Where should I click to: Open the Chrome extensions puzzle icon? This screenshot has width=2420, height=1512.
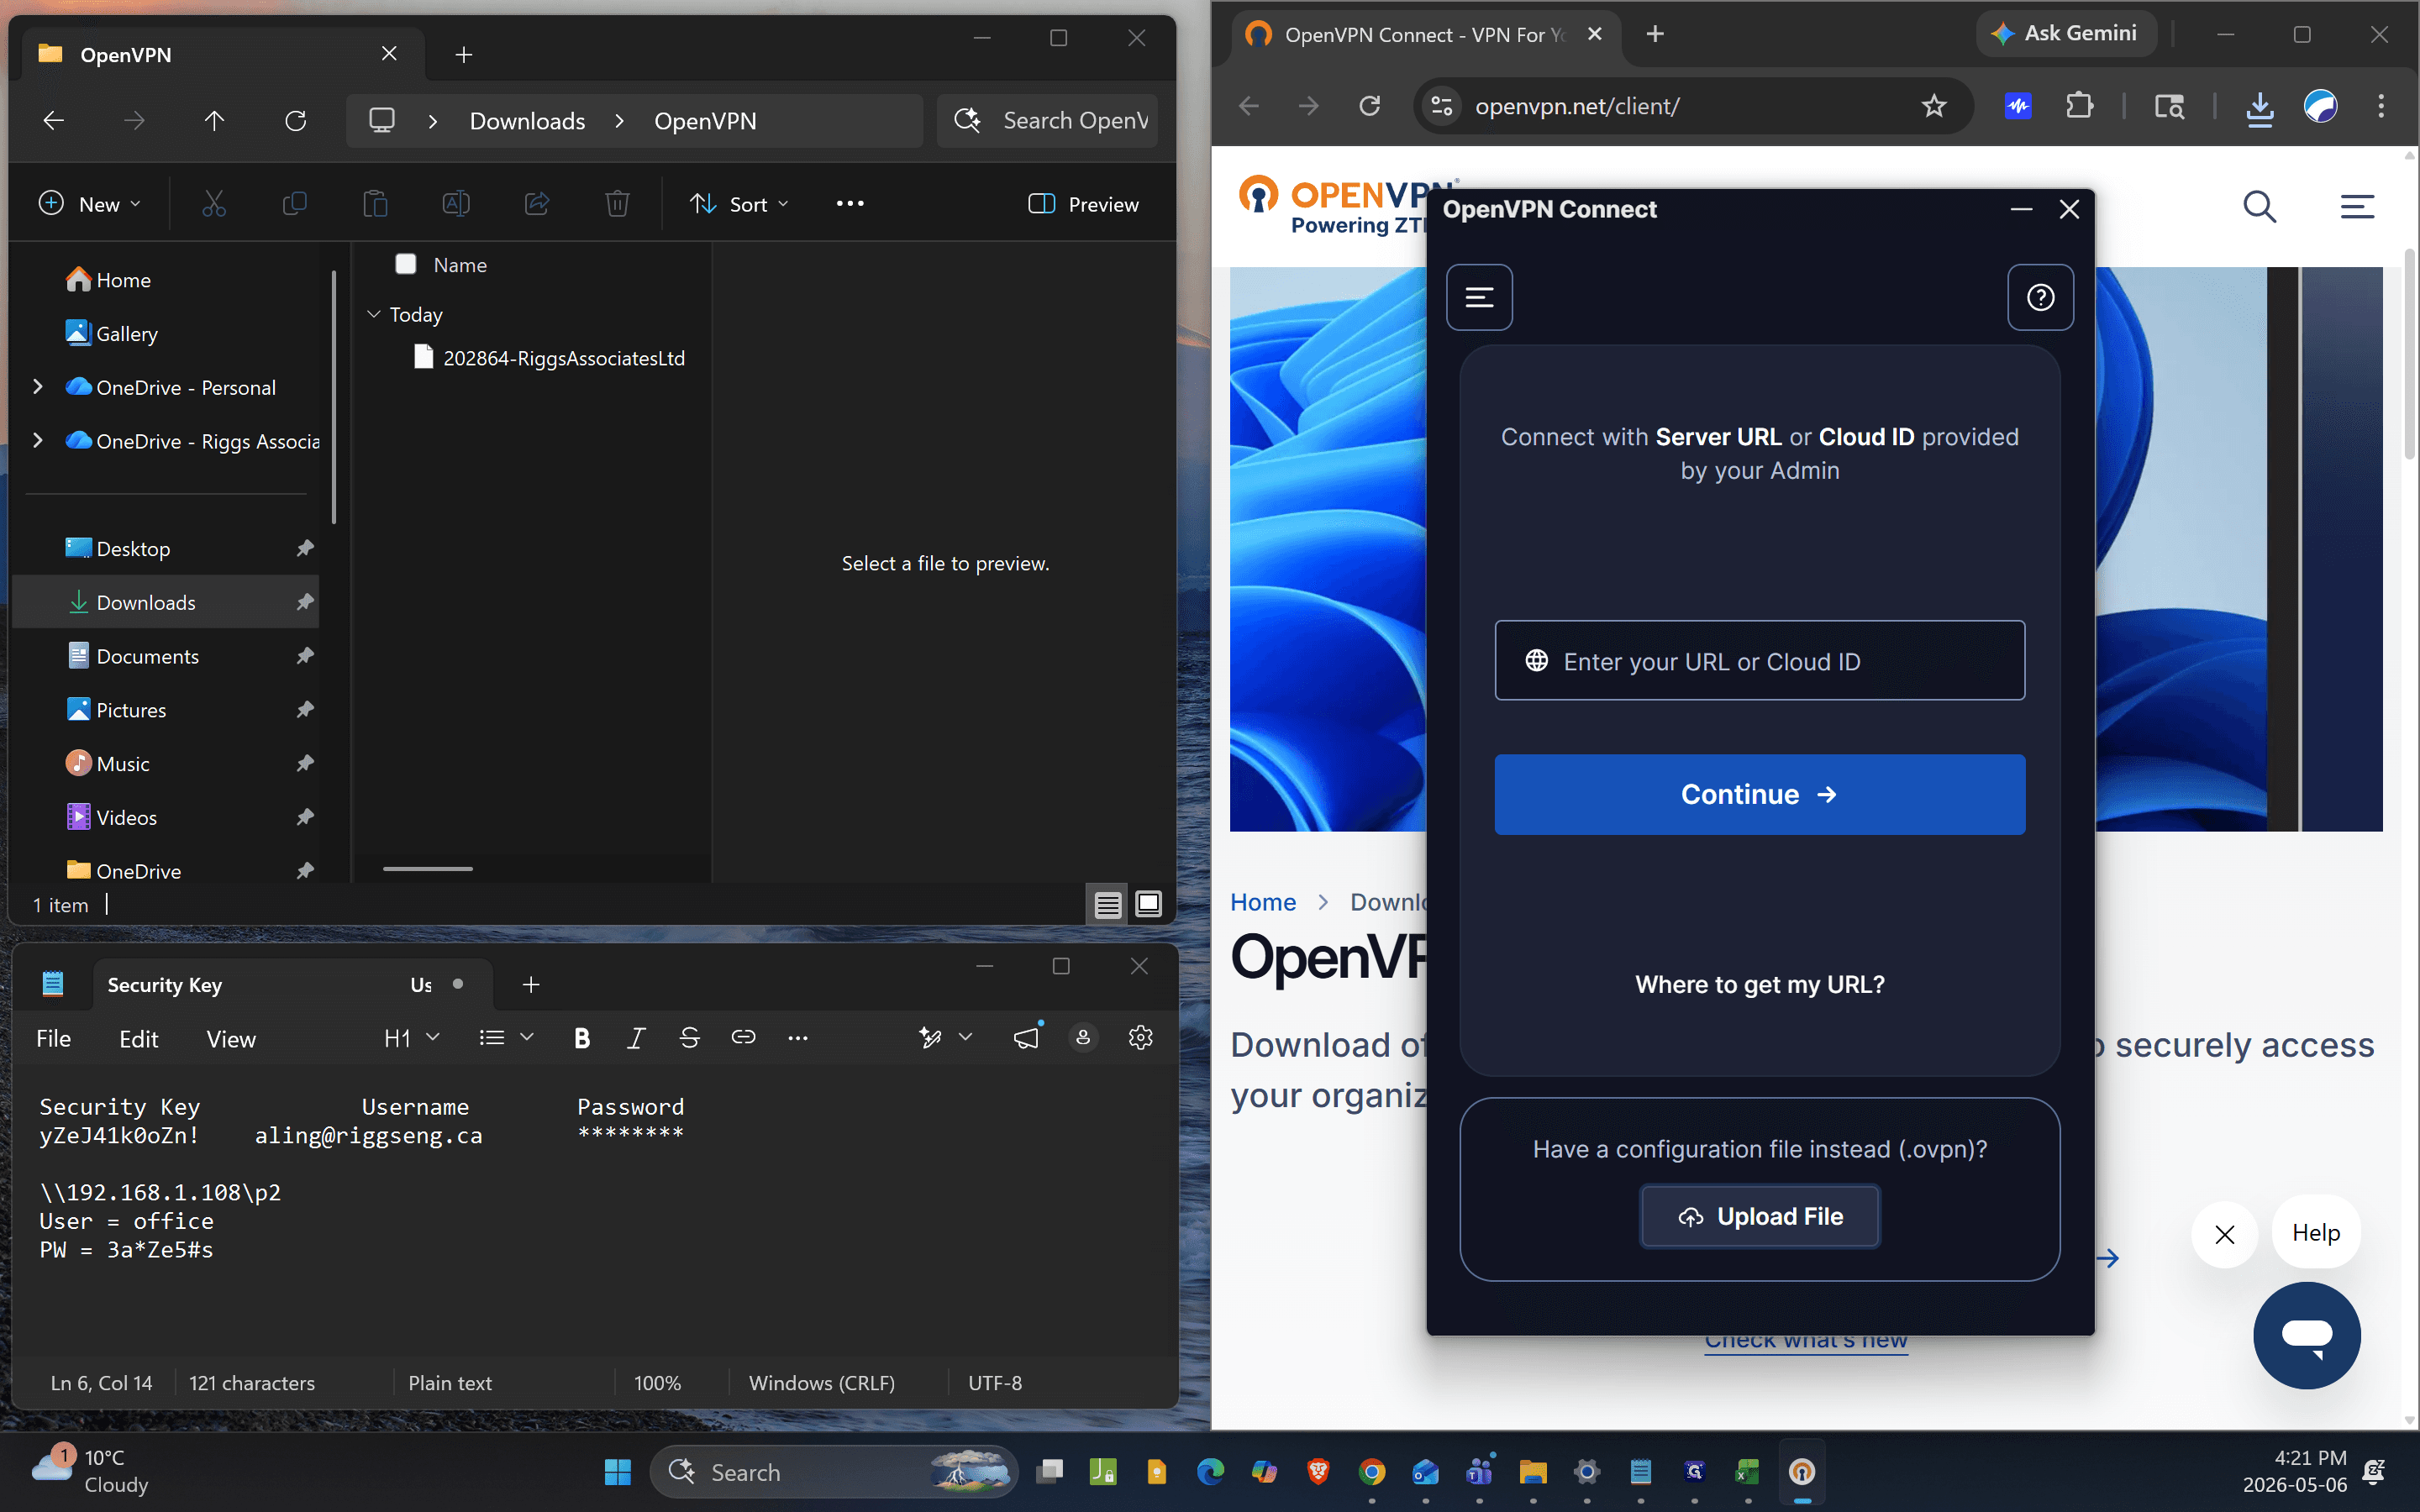(x=2079, y=106)
